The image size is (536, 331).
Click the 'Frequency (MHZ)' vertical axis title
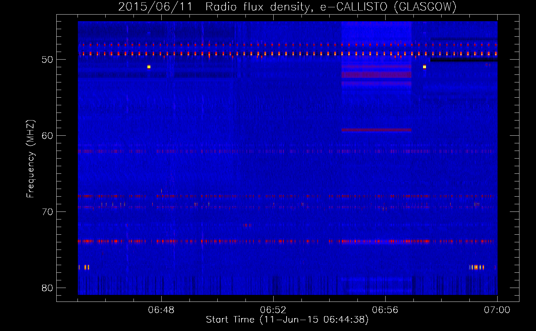click(30, 159)
